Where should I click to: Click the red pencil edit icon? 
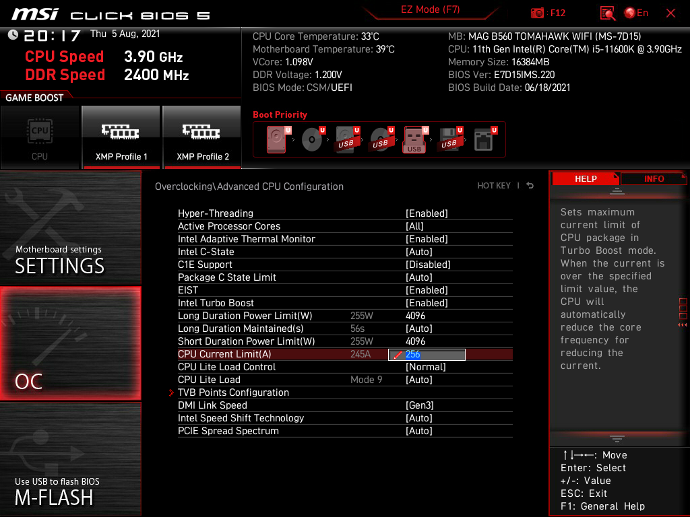398,355
